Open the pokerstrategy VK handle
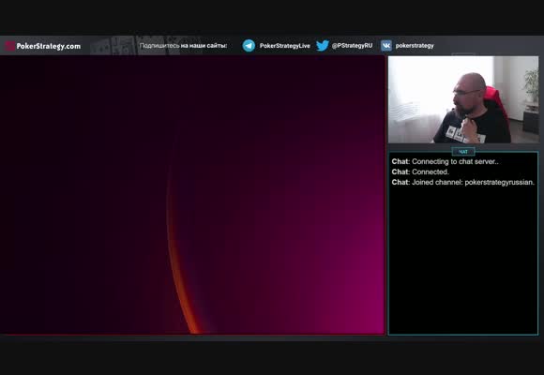544x375 pixels. click(415, 45)
